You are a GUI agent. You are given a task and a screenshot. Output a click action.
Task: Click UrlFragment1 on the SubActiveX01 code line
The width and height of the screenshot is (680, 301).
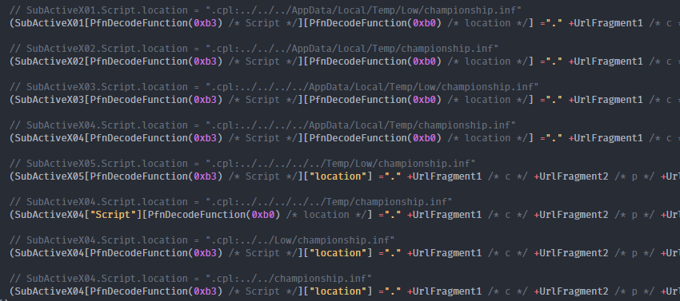coord(608,23)
